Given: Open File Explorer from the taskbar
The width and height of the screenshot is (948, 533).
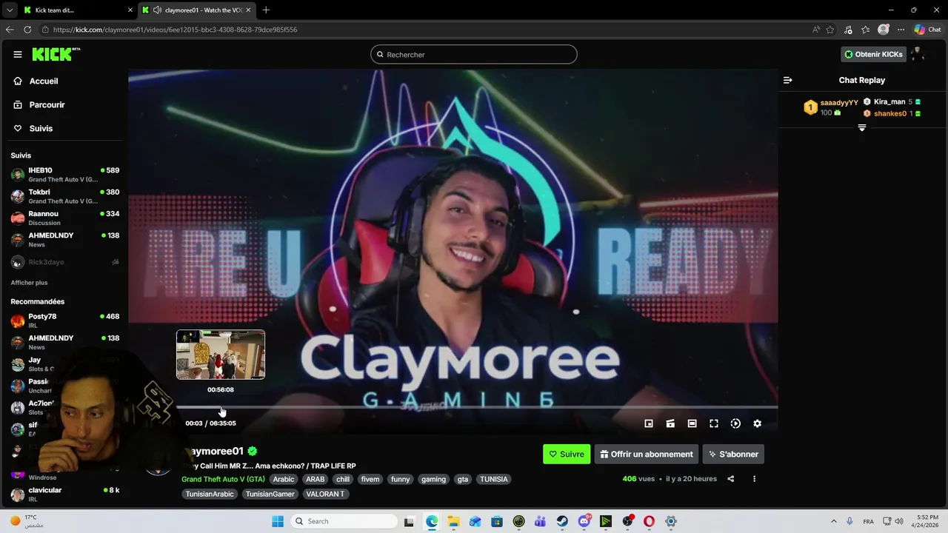Looking at the screenshot, I should pos(453,521).
